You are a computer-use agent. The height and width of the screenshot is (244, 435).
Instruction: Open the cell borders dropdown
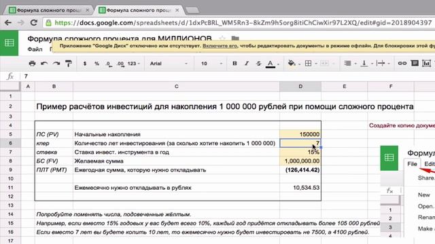coord(311,63)
